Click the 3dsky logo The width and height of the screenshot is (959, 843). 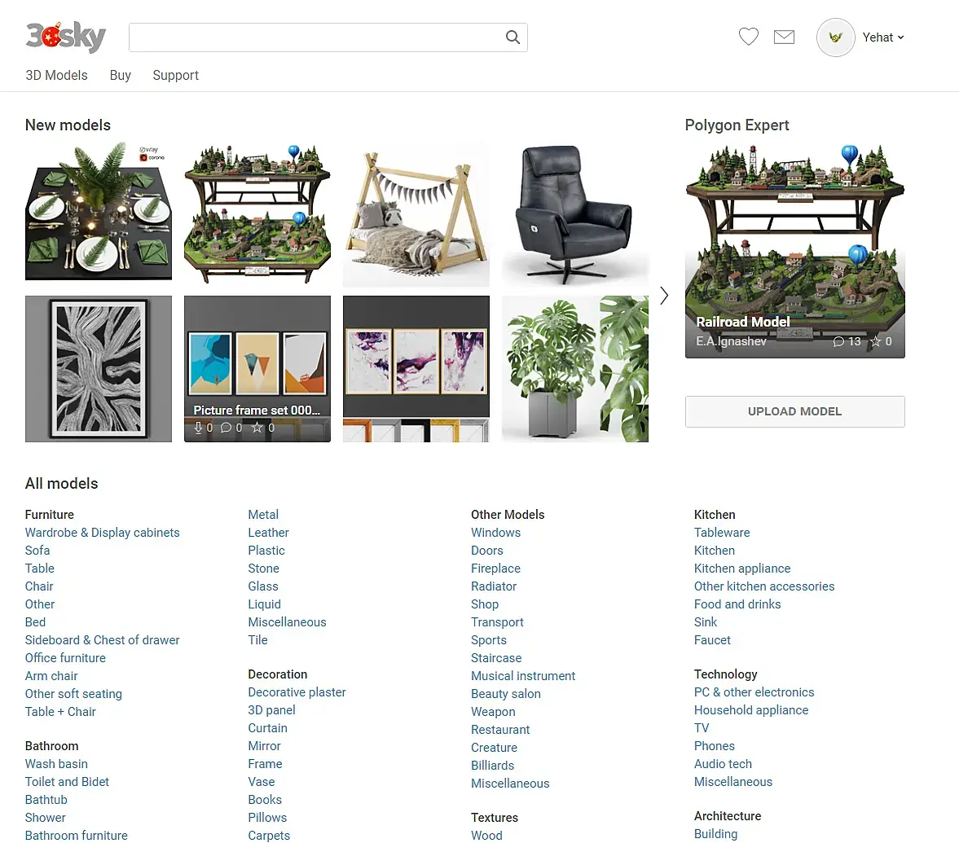click(65, 36)
